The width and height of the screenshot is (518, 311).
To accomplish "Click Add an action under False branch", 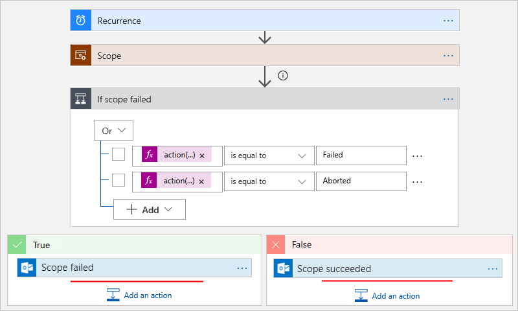I will [x=387, y=295].
